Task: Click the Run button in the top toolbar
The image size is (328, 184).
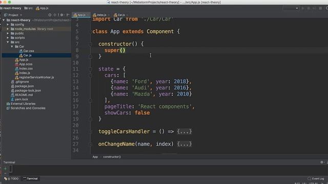Action: (x=303, y=8)
